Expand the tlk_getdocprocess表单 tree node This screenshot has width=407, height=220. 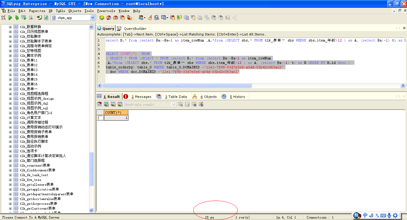point(10,203)
